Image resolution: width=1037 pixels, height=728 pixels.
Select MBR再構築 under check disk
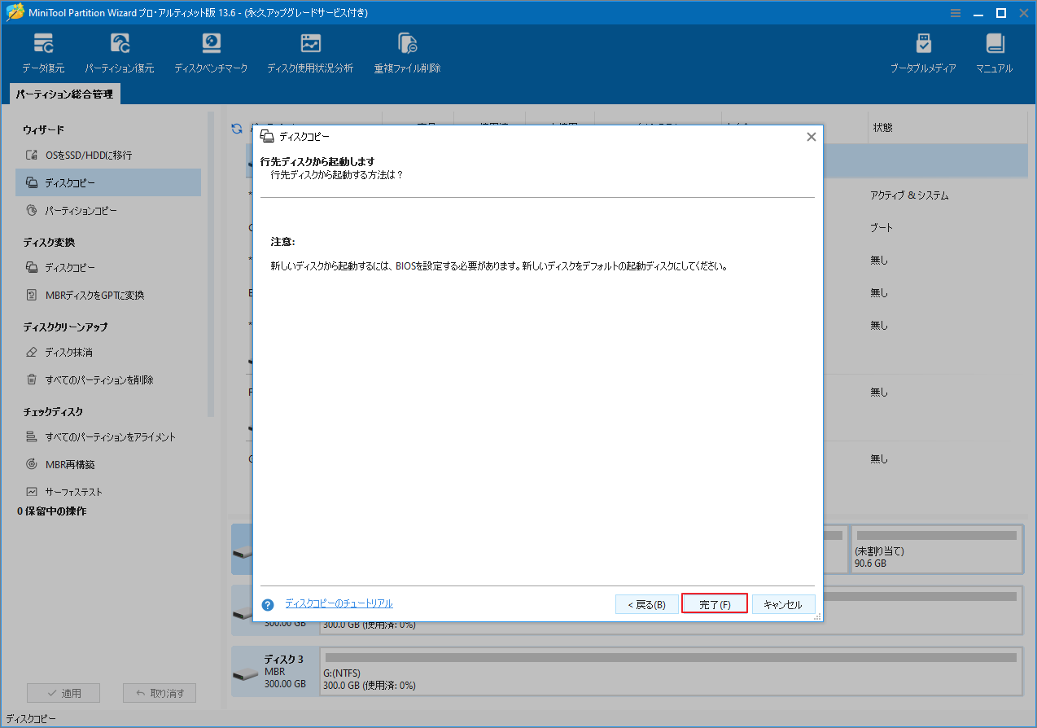coord(71,463)
